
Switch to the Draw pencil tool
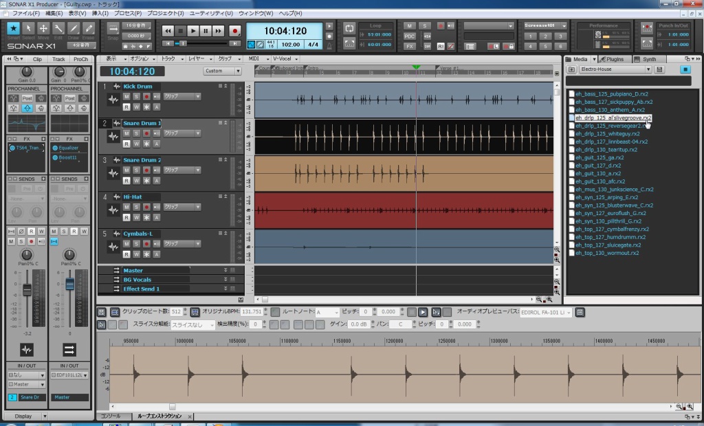coord(74,29)
